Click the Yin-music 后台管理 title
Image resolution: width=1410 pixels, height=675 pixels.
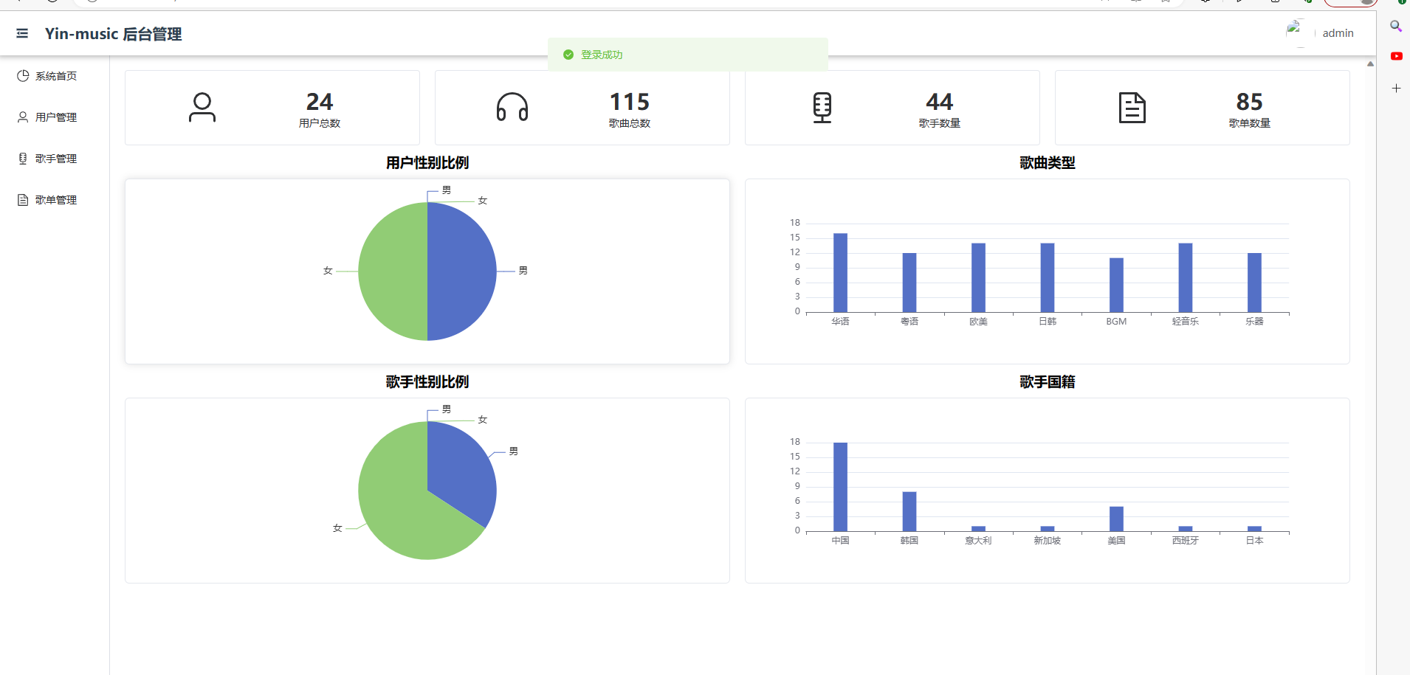tap(113, 34)
